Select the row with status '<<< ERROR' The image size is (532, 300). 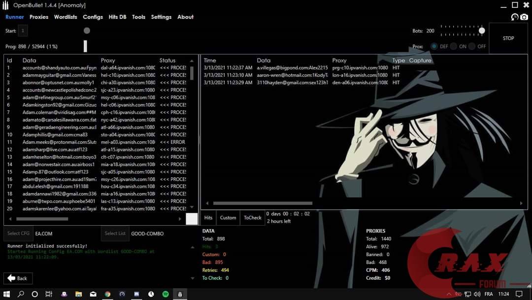[x=97, y=142]
